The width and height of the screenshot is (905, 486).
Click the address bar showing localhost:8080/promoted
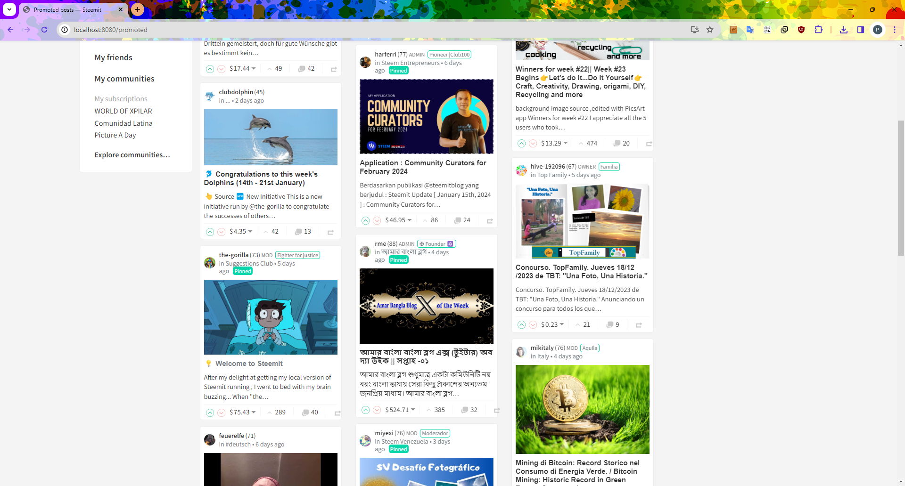click(x=377, y=30)
